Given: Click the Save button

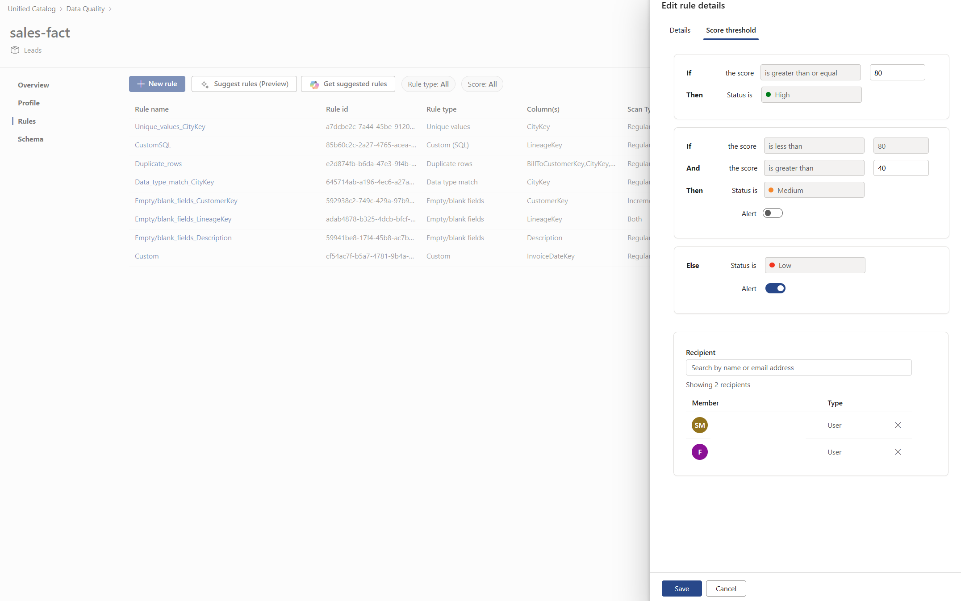Looking at the screenshot, I should (x=681, y=588).
